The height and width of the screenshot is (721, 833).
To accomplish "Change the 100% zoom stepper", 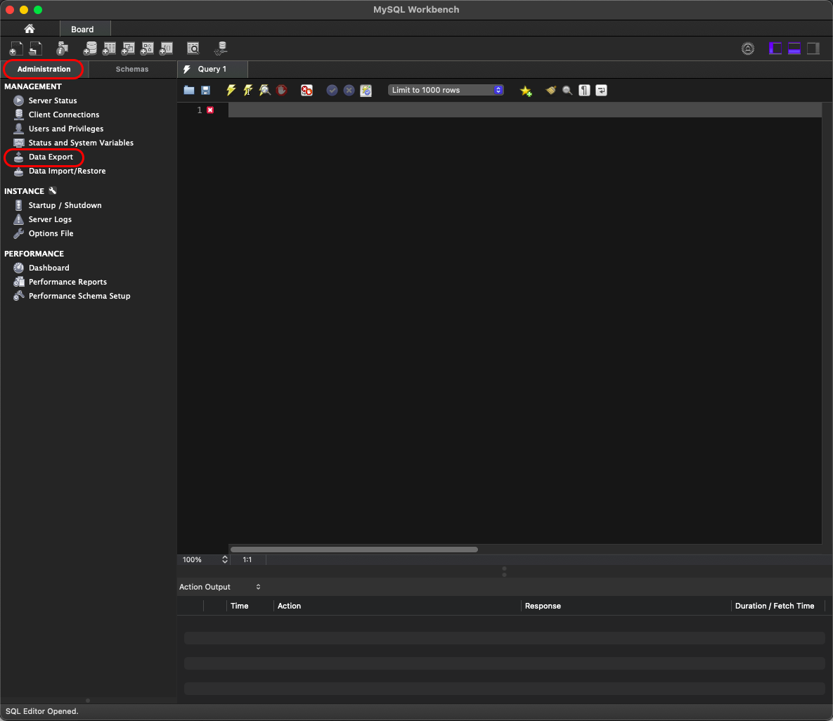I will point(225,559).
